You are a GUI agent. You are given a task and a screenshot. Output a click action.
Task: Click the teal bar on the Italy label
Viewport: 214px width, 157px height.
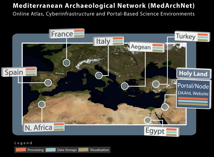[118, 41]
